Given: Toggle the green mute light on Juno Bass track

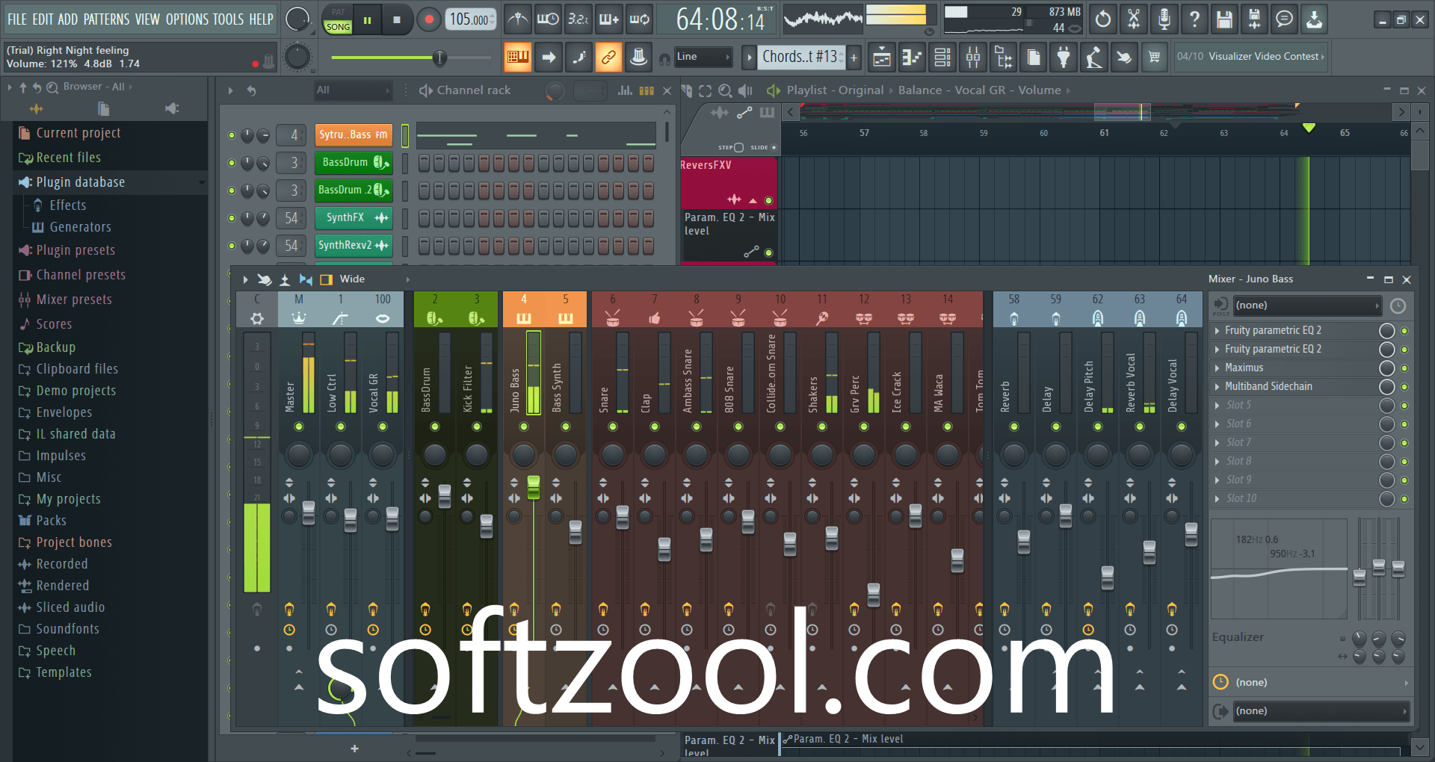Looking at the screenshot, I should [523, 427].
